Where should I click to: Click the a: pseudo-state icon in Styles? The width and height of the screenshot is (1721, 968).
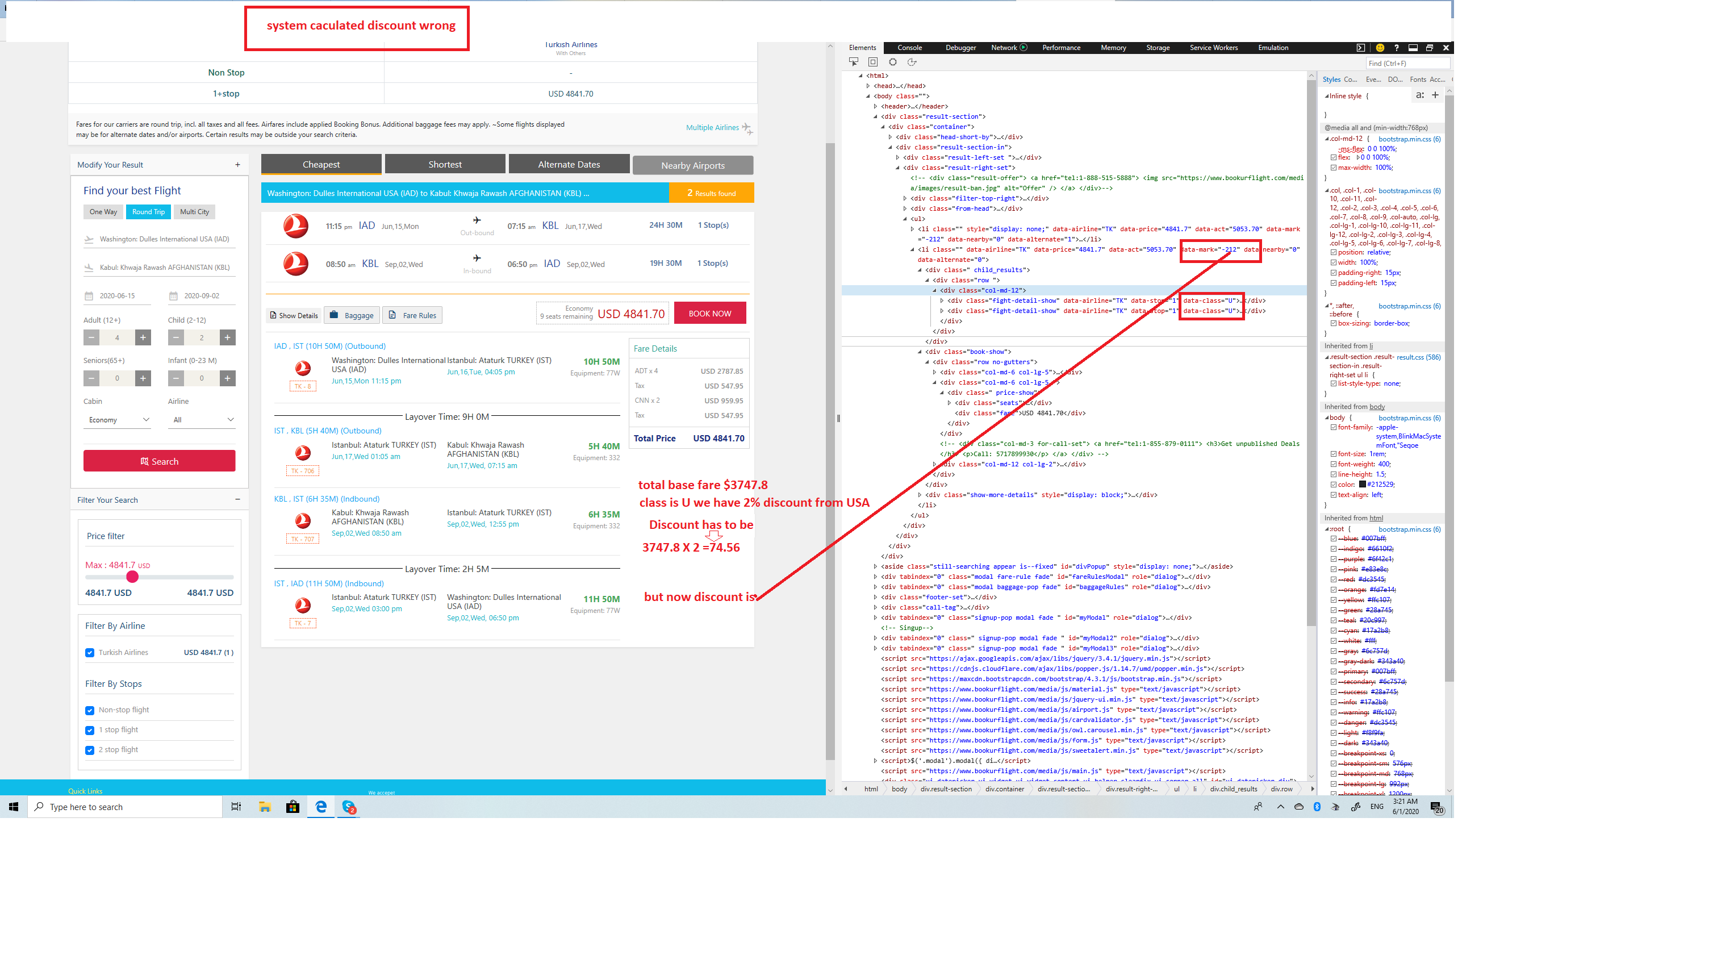1420,95
